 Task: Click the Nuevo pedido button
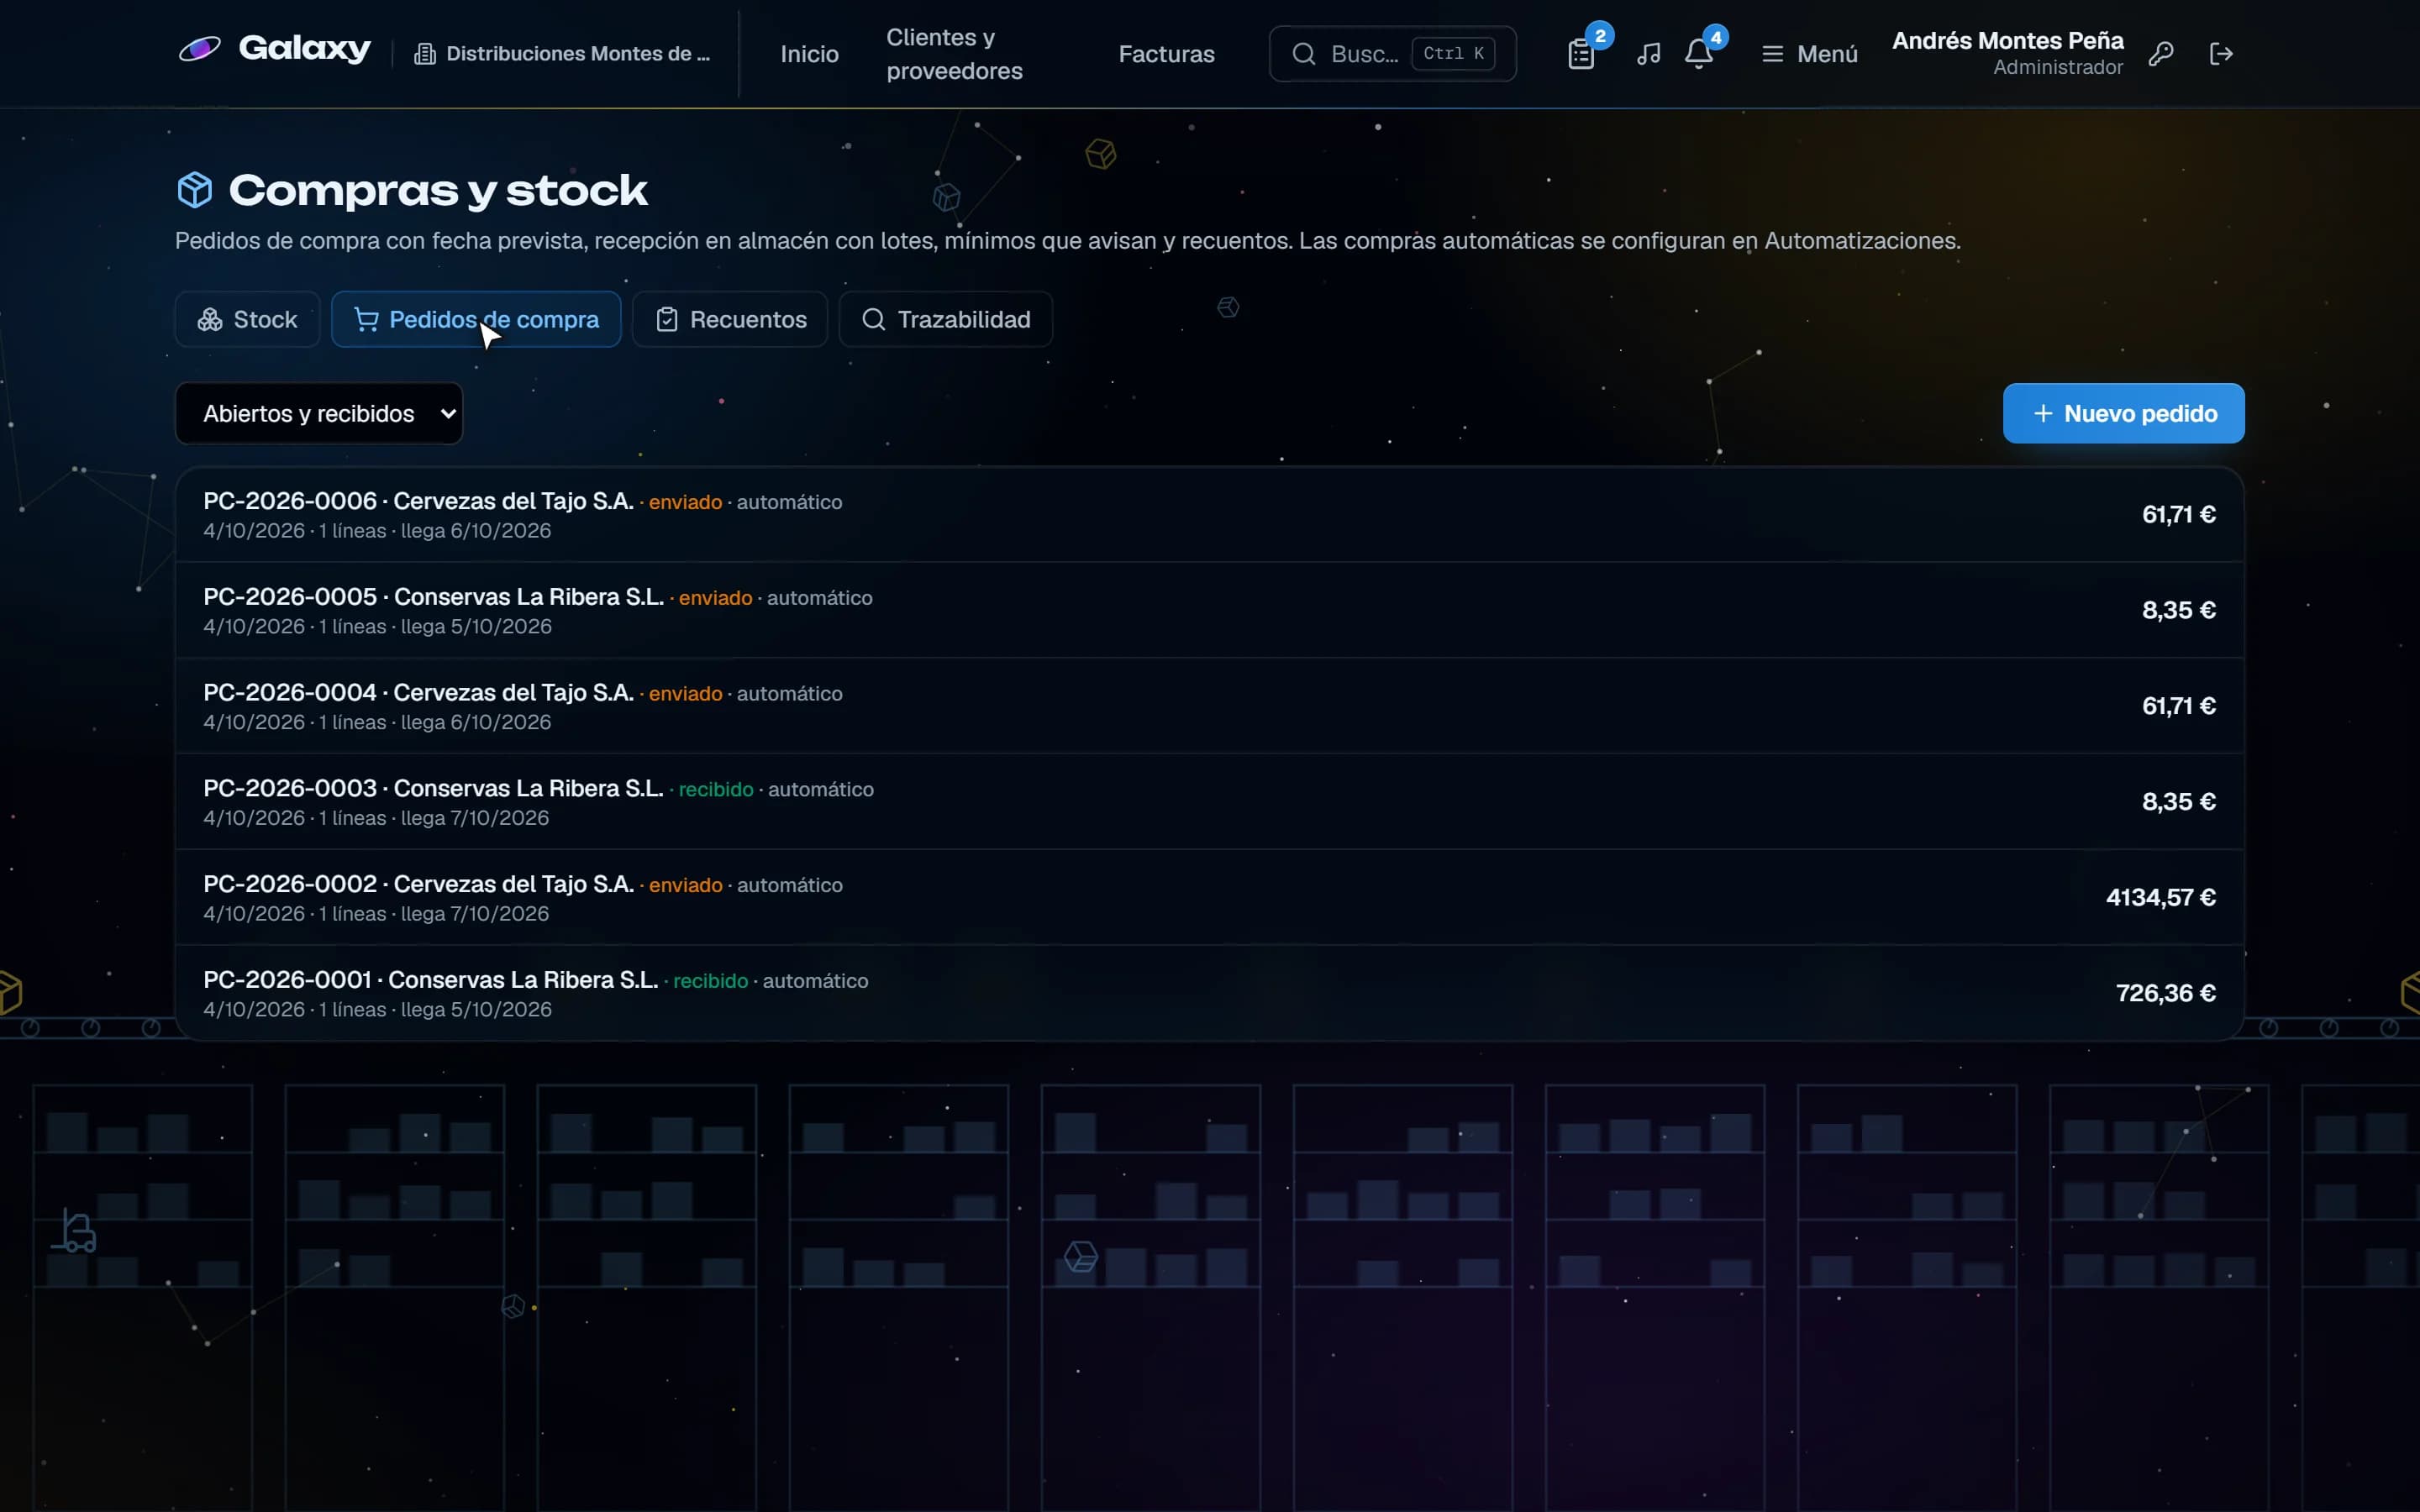(2123, 414)
